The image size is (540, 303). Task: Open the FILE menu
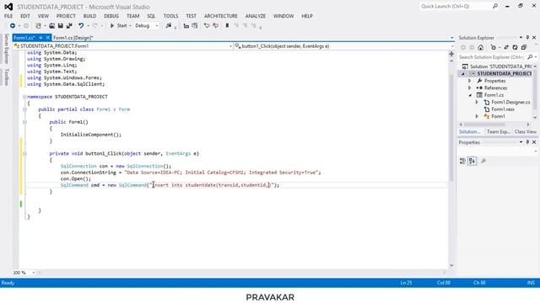(8, 16)
